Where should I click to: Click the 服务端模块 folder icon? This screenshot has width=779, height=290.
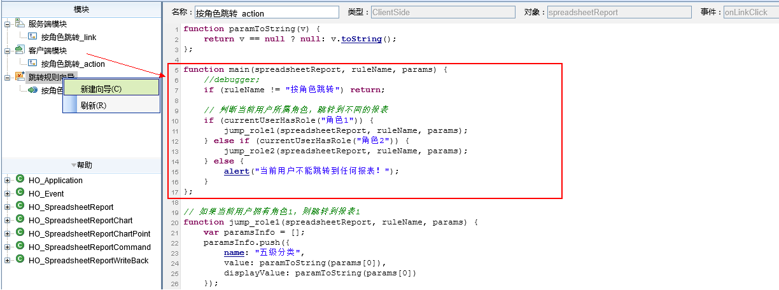(x=19, y=24)
